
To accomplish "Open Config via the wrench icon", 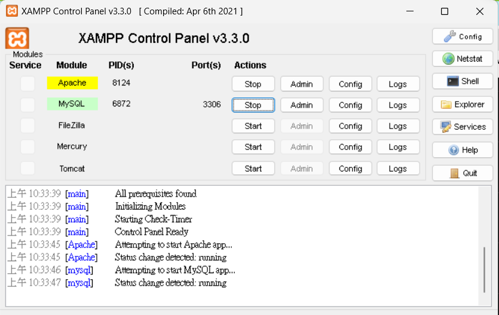I will point(449,36).
